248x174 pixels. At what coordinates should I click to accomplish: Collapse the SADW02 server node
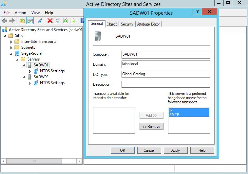(x=24, y=77)
